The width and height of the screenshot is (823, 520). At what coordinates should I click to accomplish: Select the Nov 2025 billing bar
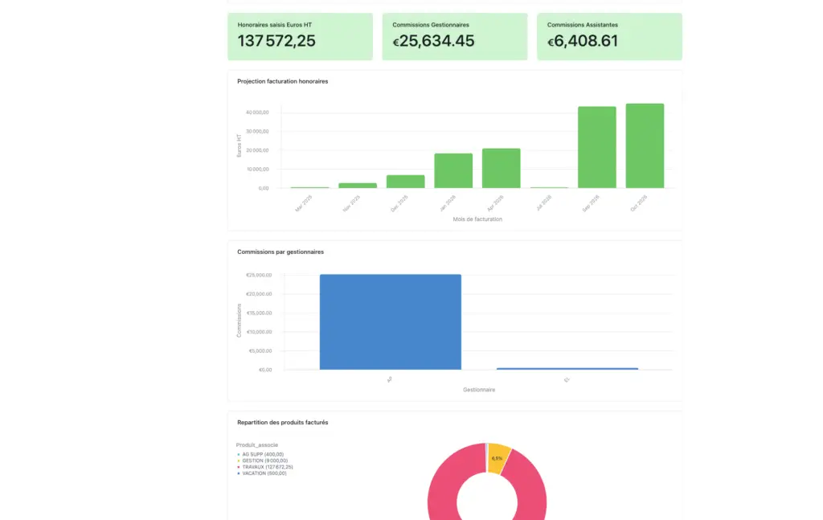[358, 185]
